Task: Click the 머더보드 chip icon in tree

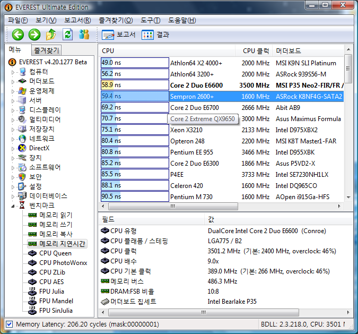Action: tap(22, 81)
